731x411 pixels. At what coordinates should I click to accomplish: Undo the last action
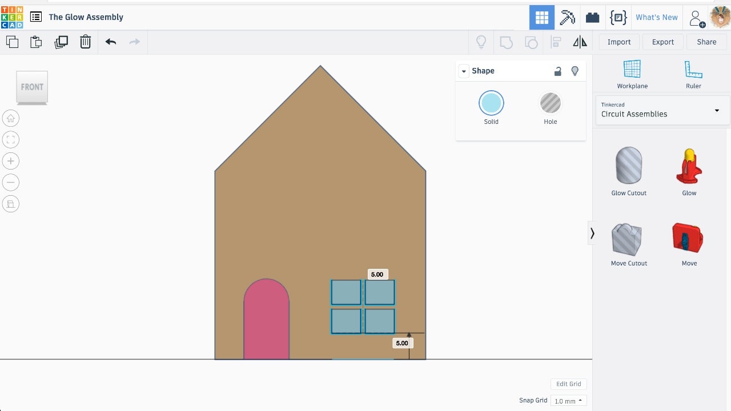[111, 42]
